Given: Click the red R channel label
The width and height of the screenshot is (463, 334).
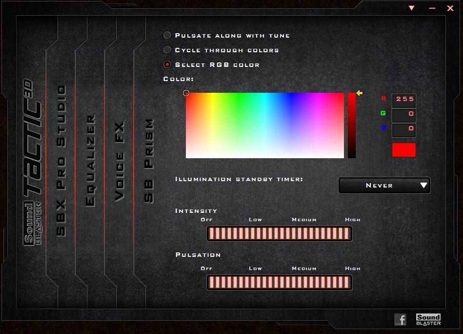Looking at the screenshot, I should pos(383,99).
